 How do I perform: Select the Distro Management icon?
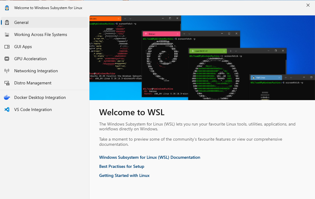[x=7, y=83]
